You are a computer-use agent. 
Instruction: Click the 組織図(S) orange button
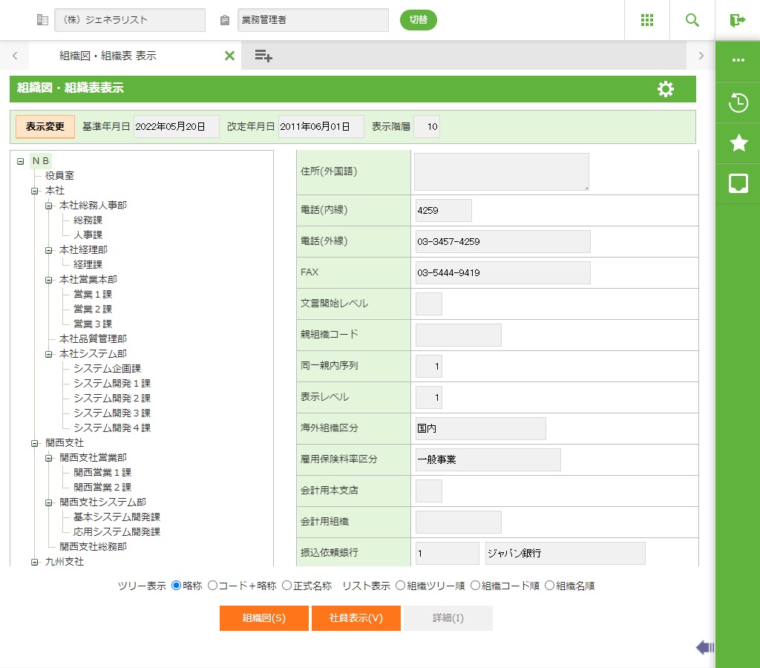(263, 618)
